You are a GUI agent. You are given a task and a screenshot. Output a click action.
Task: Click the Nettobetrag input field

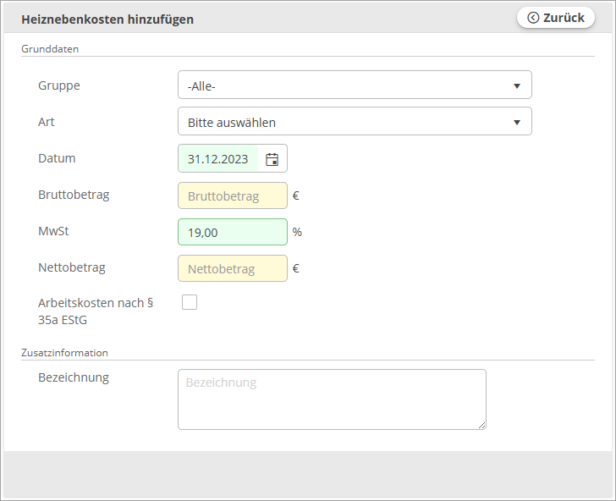[233, 268]
